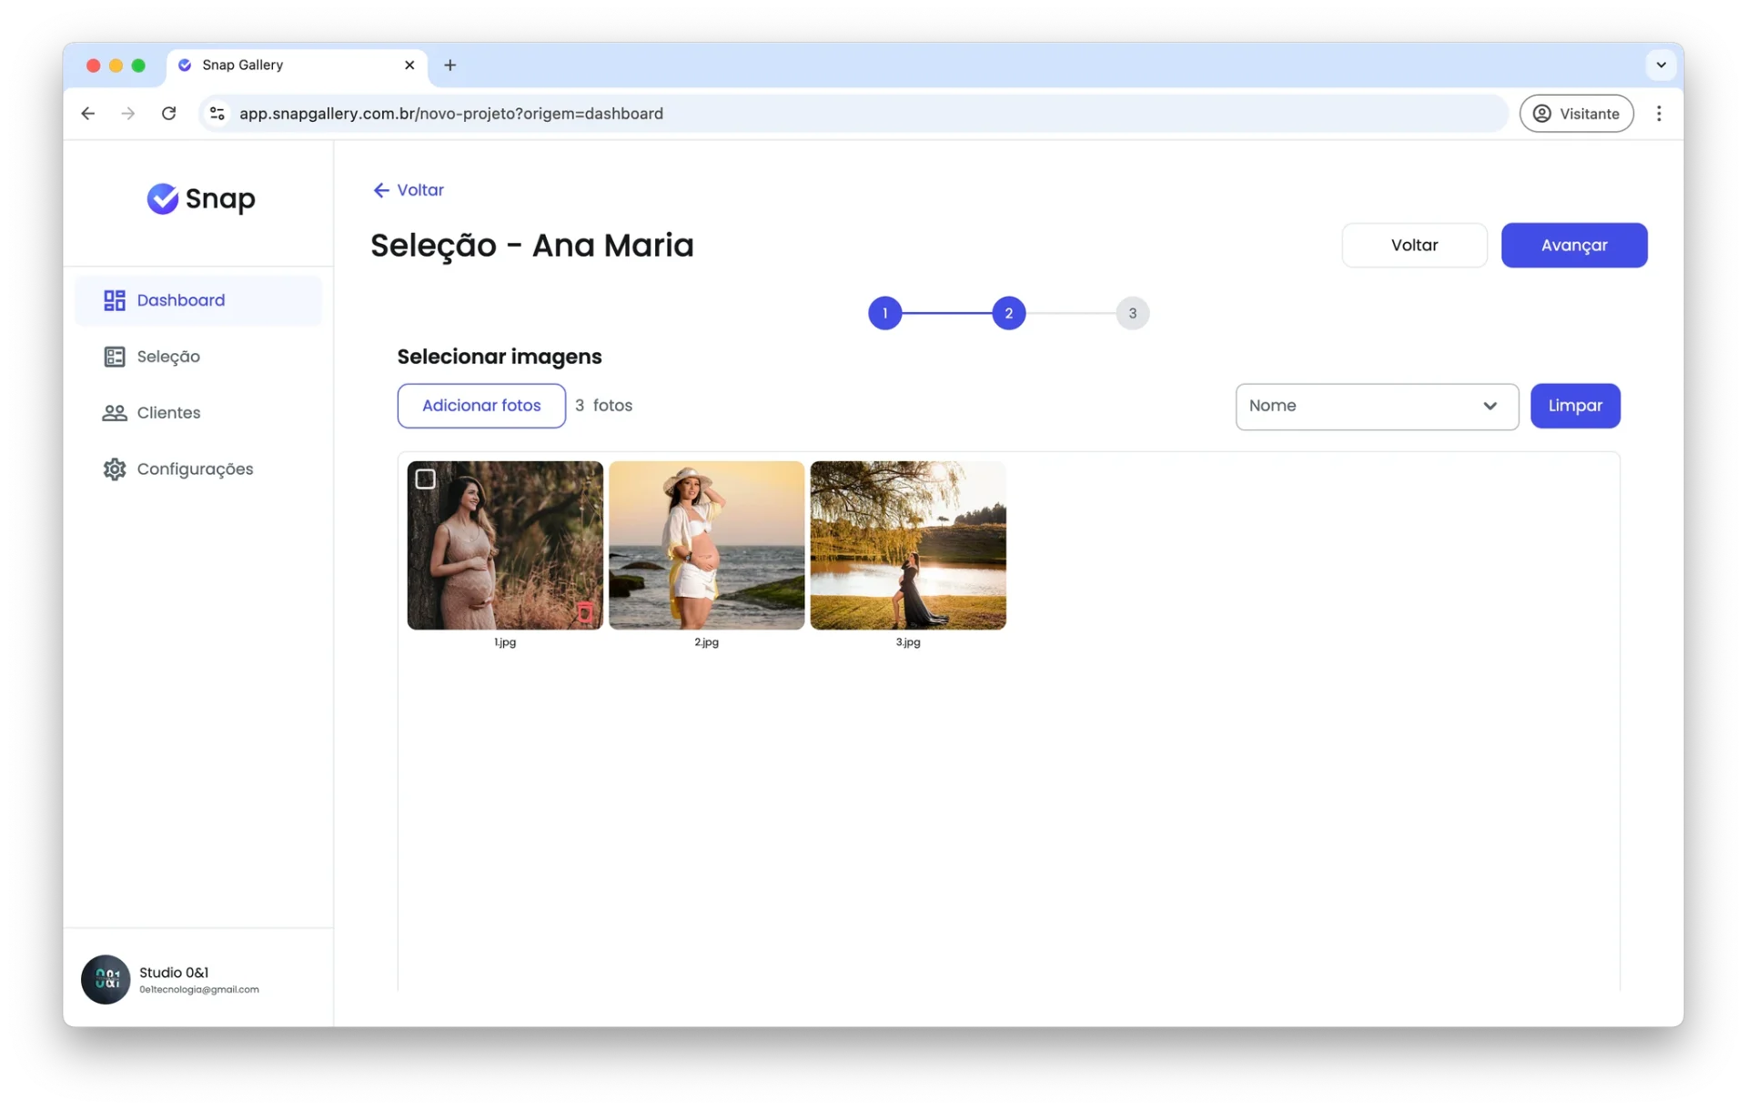Click the 3.jpg file name label

point(908,642)
